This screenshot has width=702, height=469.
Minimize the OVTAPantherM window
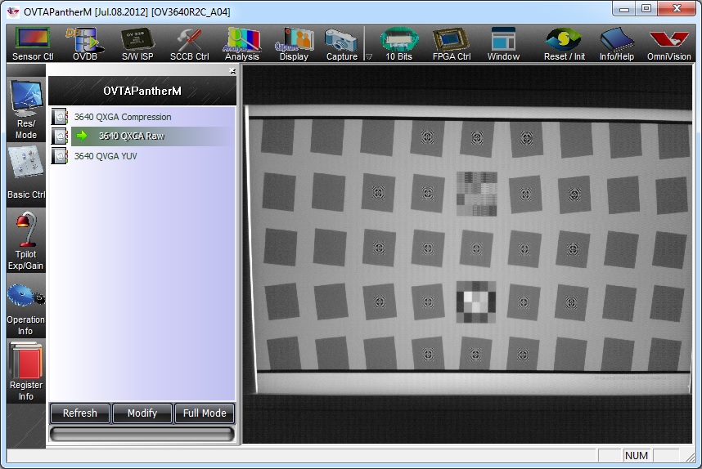click(624, 8)
